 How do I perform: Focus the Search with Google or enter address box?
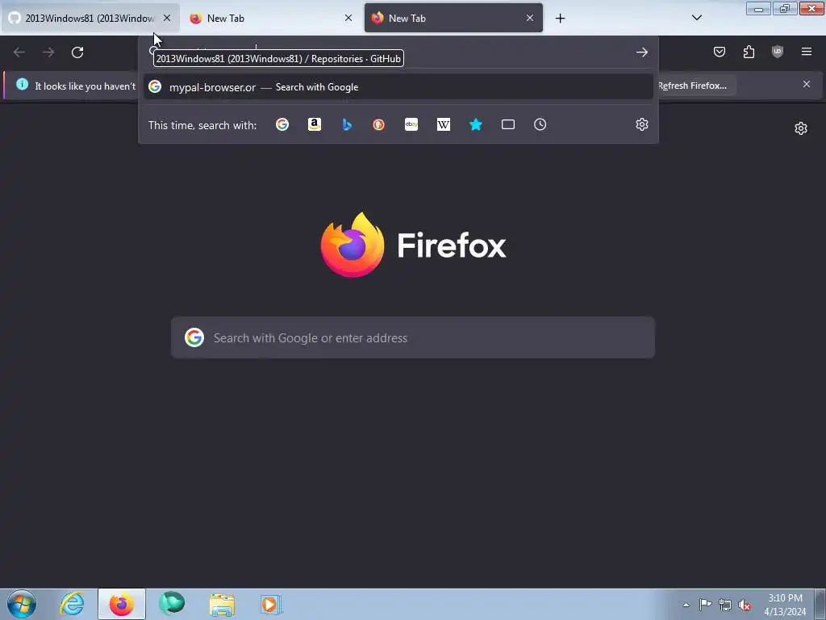(x=413, y=338)
